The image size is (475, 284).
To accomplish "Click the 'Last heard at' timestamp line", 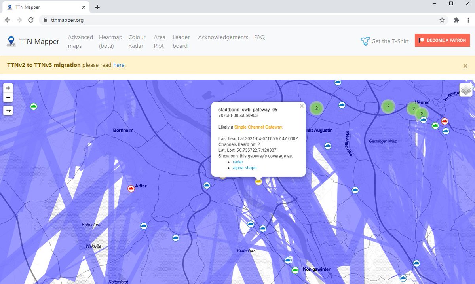I will (258, 139).
